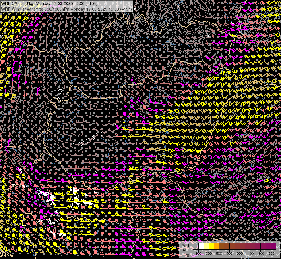Click the 1100 tick label in the legend
Image resolution: width=281 pixels, height=259 pixels.
pyautogui.click(x=250, y=254)
